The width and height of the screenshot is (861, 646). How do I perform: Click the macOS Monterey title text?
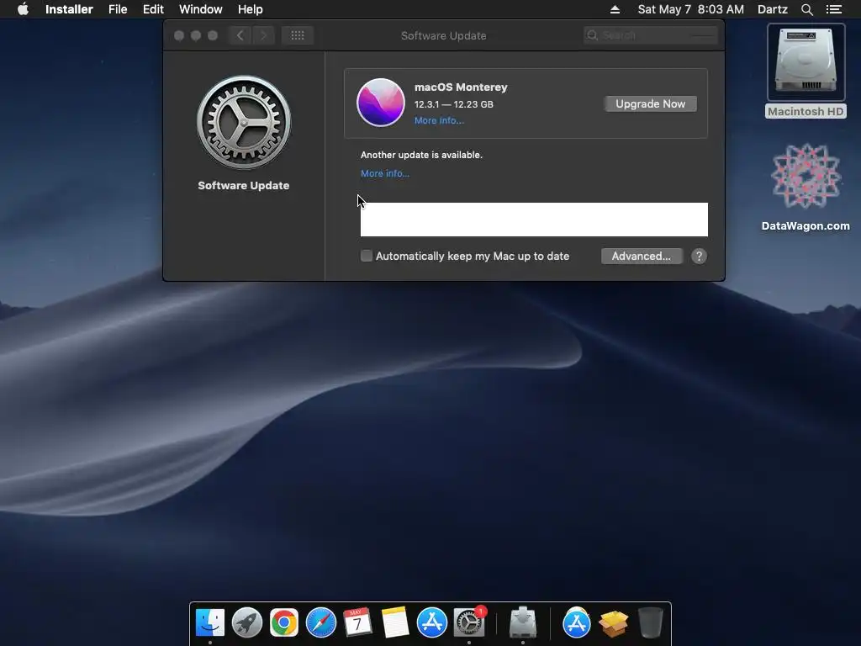click(461, 87)
